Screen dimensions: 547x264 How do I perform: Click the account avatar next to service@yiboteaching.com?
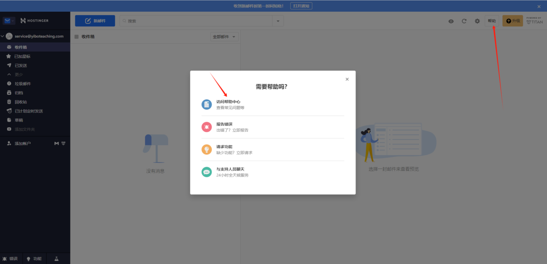9,37
